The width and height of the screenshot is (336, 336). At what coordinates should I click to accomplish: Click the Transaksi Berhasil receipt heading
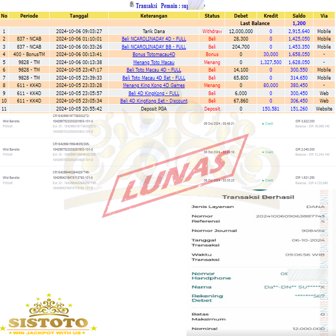(258, 197)
